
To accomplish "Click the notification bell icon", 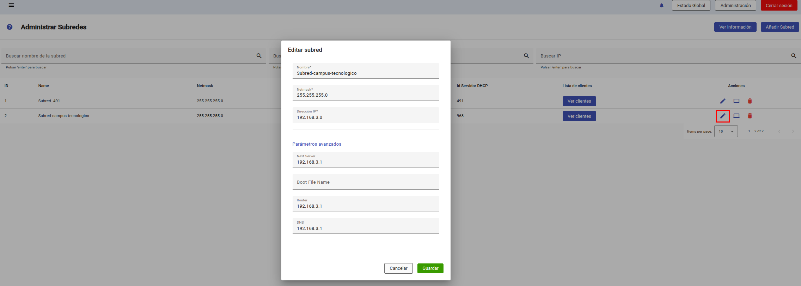I will (662, 5).
